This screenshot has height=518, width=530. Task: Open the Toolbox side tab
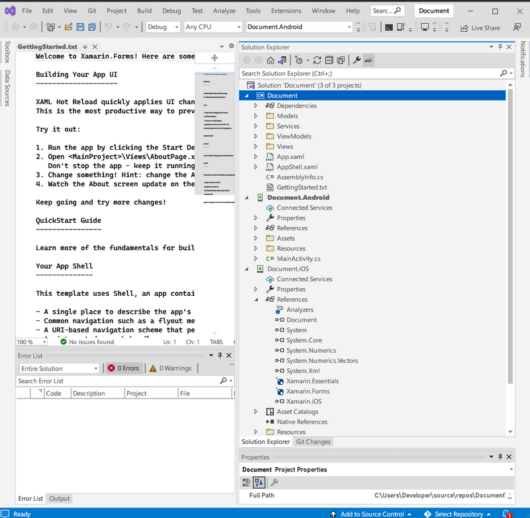[7, 52]
